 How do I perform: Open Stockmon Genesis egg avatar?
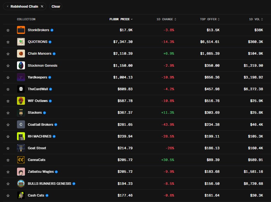click(x=21, y=65)
